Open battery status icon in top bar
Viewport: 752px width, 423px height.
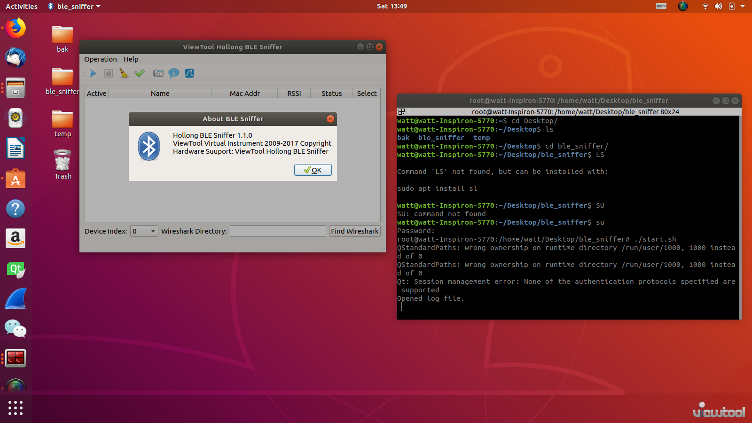731,6
